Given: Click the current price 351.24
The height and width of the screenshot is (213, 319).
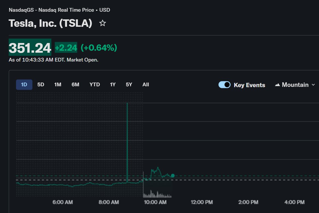Looking at the screenshot, I should (30, 48).
